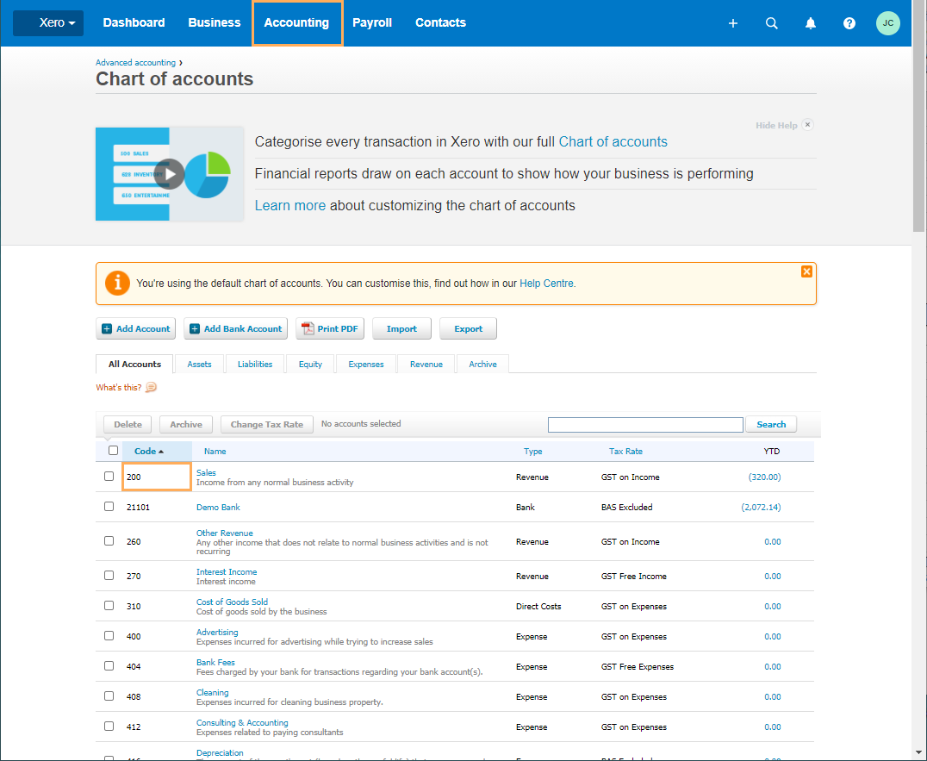This screenshot has height=761, width=927.
Task: Open the Accounting menu
Action: 296,23
